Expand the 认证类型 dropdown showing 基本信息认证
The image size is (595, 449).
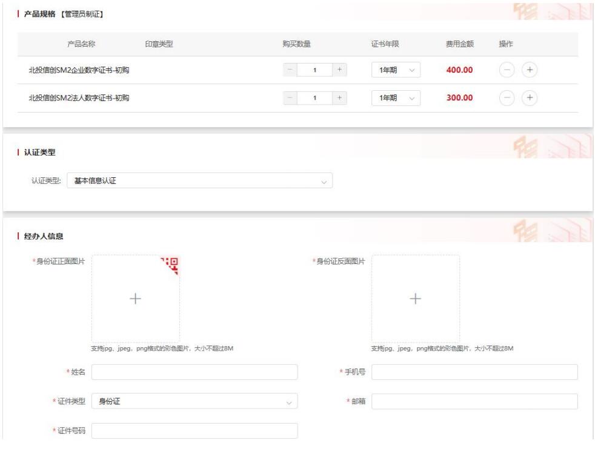pyautogui.click(x=199, y=180)
